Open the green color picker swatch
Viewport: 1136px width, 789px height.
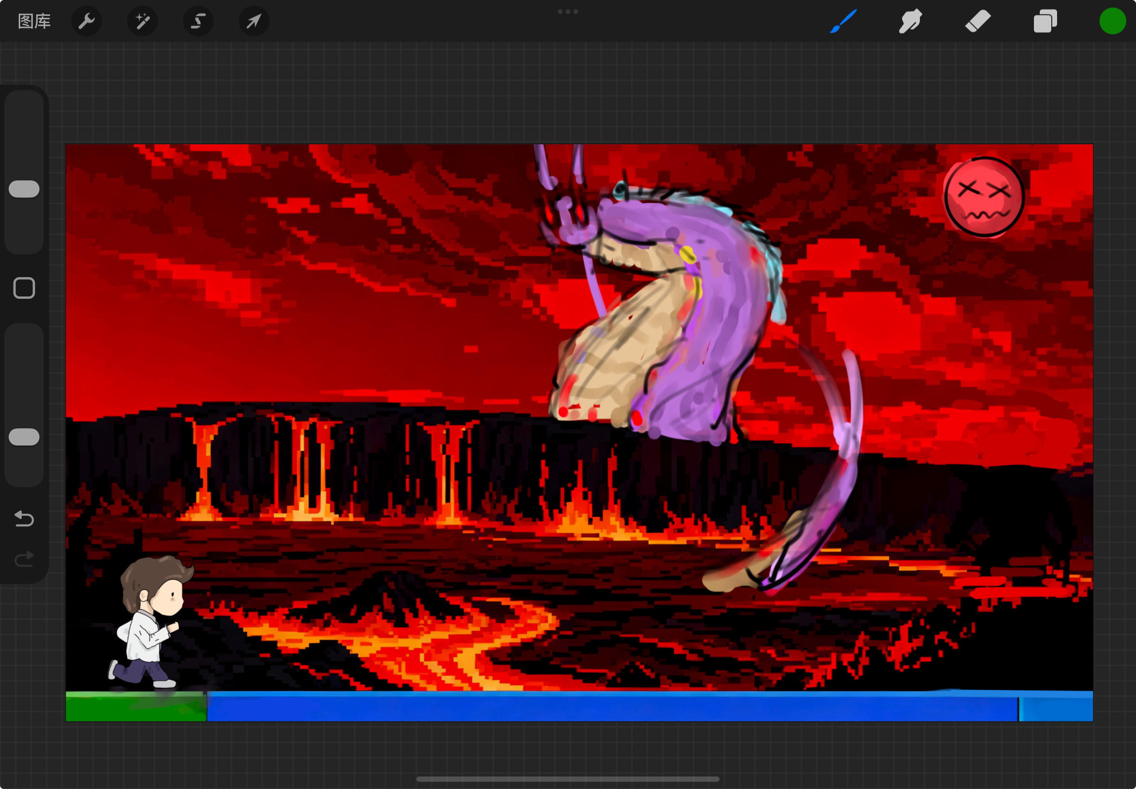click(1112, 21)
